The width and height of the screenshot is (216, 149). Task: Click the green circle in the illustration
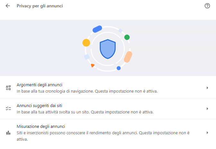click(127, 37)
